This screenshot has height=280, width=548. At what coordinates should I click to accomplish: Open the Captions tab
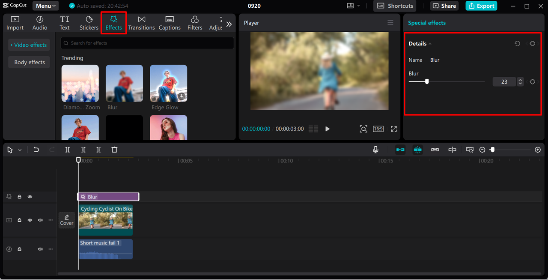click(x=170, y=23)
